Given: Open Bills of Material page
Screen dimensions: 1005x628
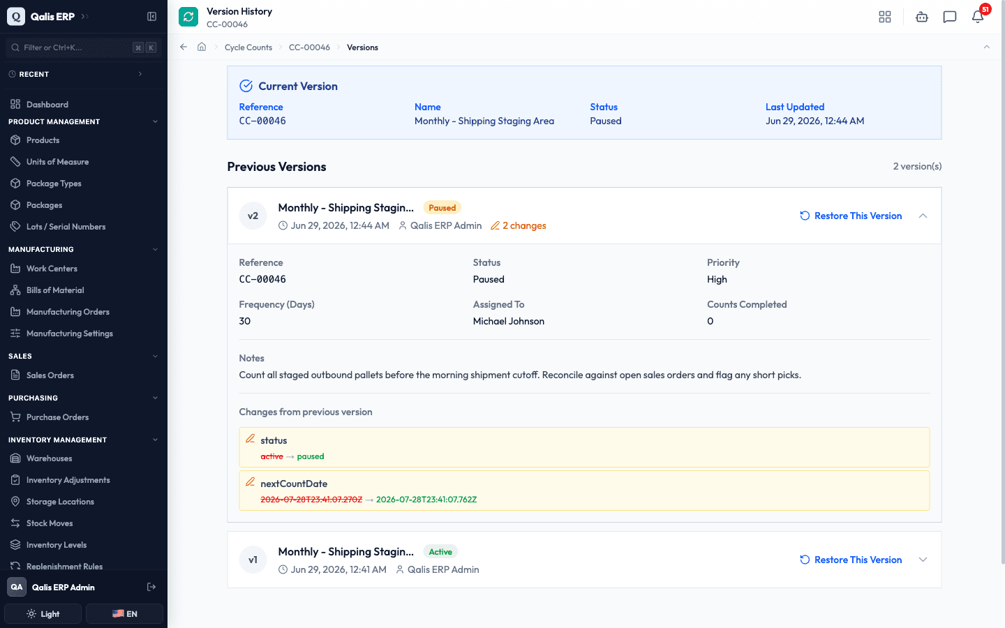Looking at the screenshot, I should pyautogui.click(x=84, y=290).
